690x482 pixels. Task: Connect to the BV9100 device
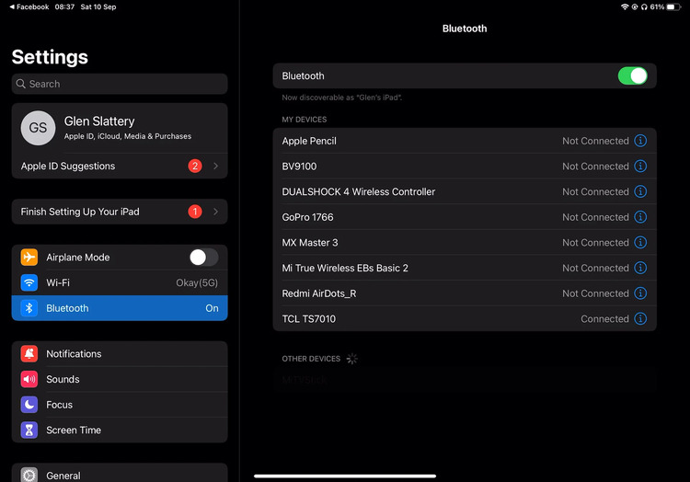point(414,166)
